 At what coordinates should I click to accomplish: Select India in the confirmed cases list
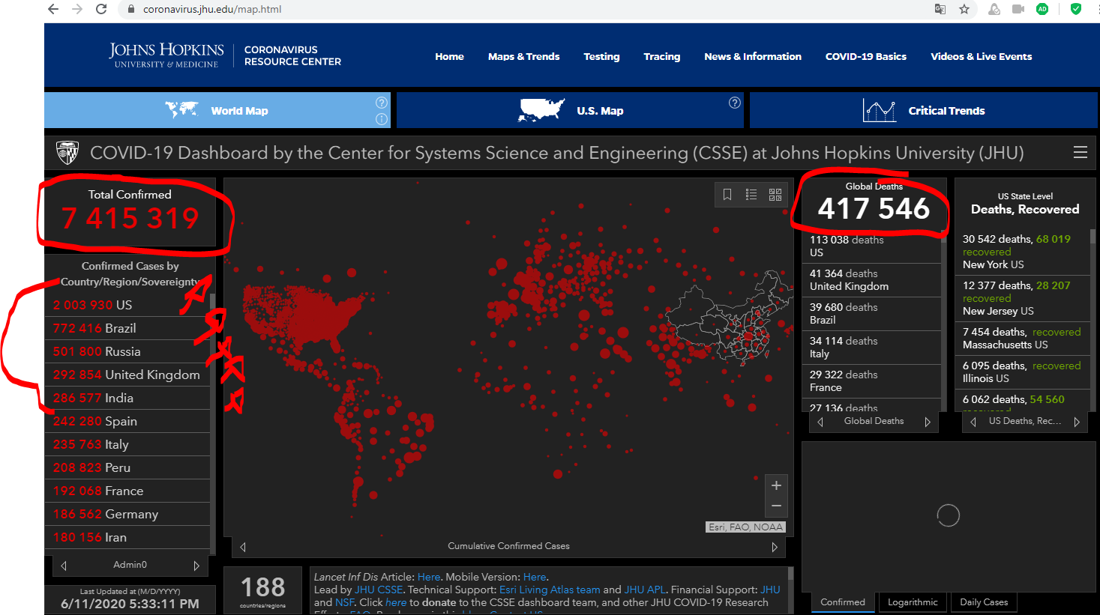127,398
